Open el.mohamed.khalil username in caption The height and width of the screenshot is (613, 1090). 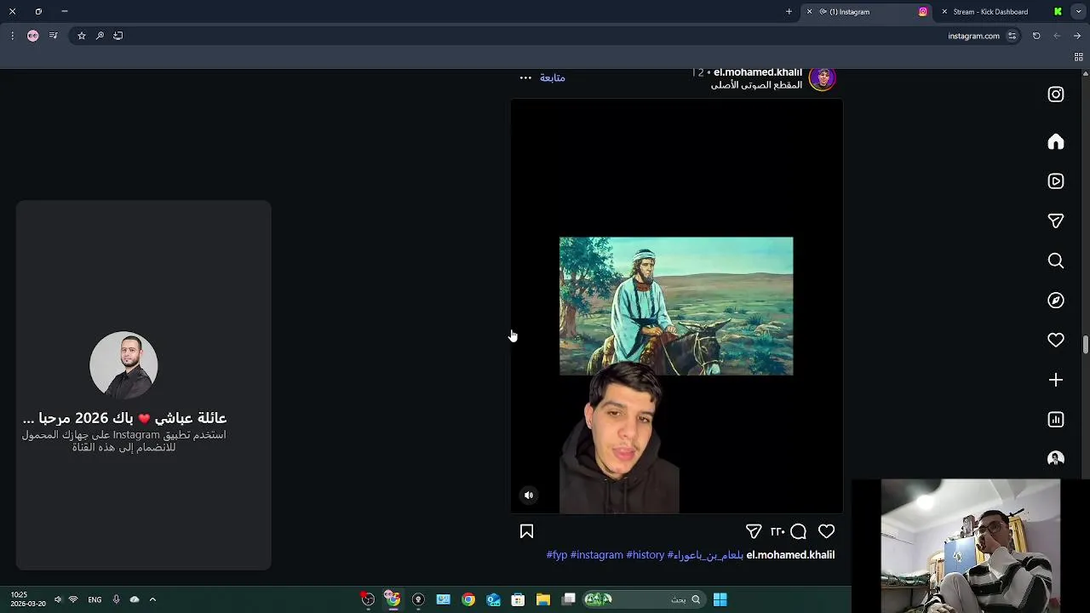790,555
